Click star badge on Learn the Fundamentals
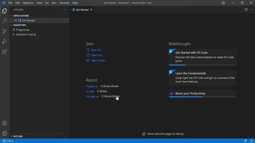This screenshot has width=255, height=143. [x=171, y=72]
